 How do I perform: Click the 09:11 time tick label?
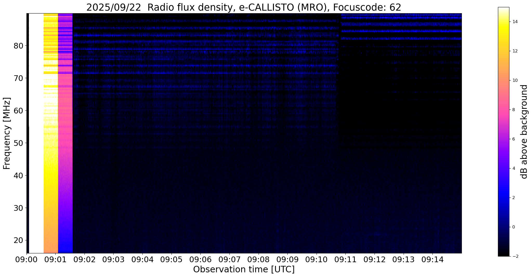346,259
